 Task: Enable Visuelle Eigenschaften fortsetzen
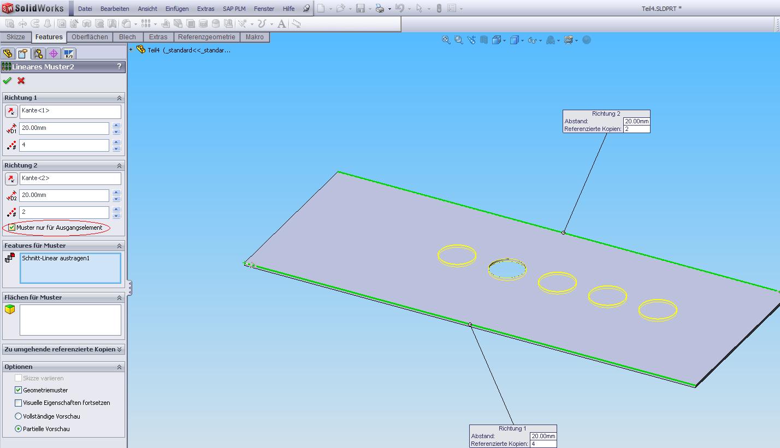tap(19, 403)
